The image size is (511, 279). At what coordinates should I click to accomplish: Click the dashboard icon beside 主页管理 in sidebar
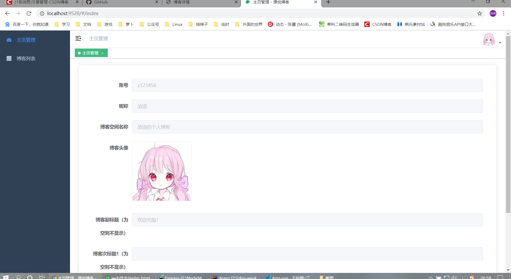coord(9,40)
